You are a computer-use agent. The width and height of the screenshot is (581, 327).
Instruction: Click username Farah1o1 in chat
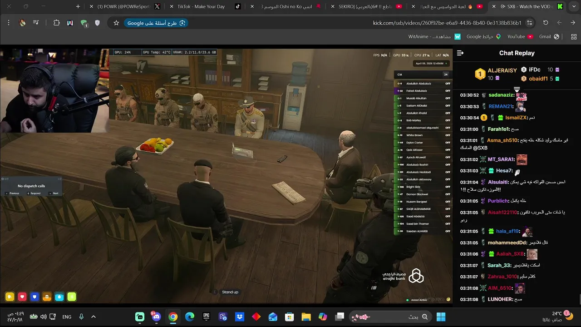[x=498, y=129]
